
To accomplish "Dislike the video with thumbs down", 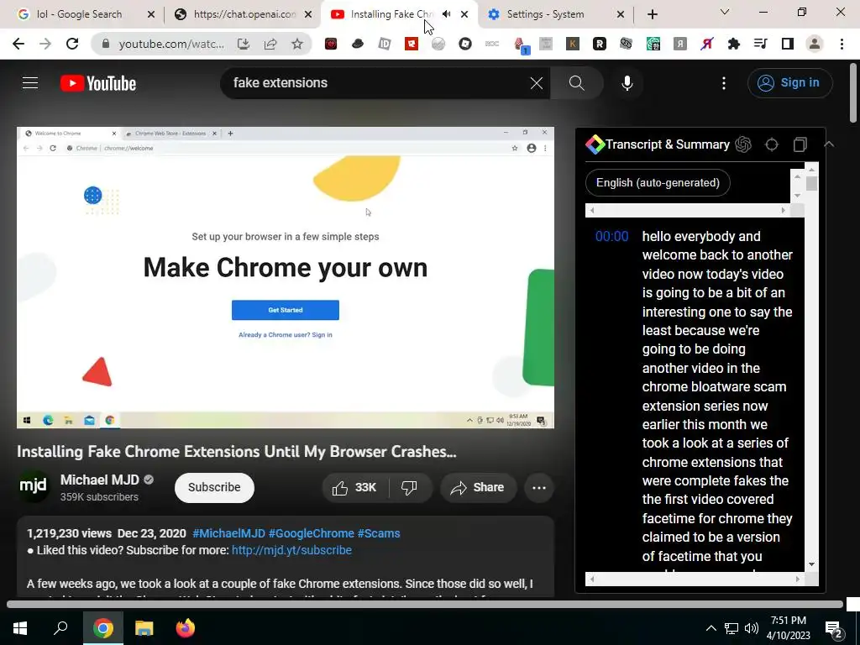I will point(409,488).
